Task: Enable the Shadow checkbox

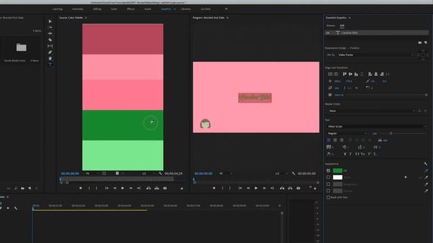Action: [328, 190]
